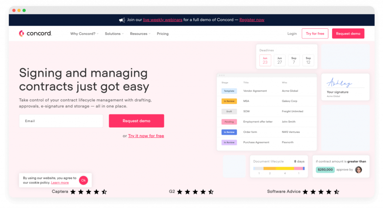This screenshot has height=209, width=383.
Task: Click the Ashley signature graphic
Action: (x=339, y=83)
